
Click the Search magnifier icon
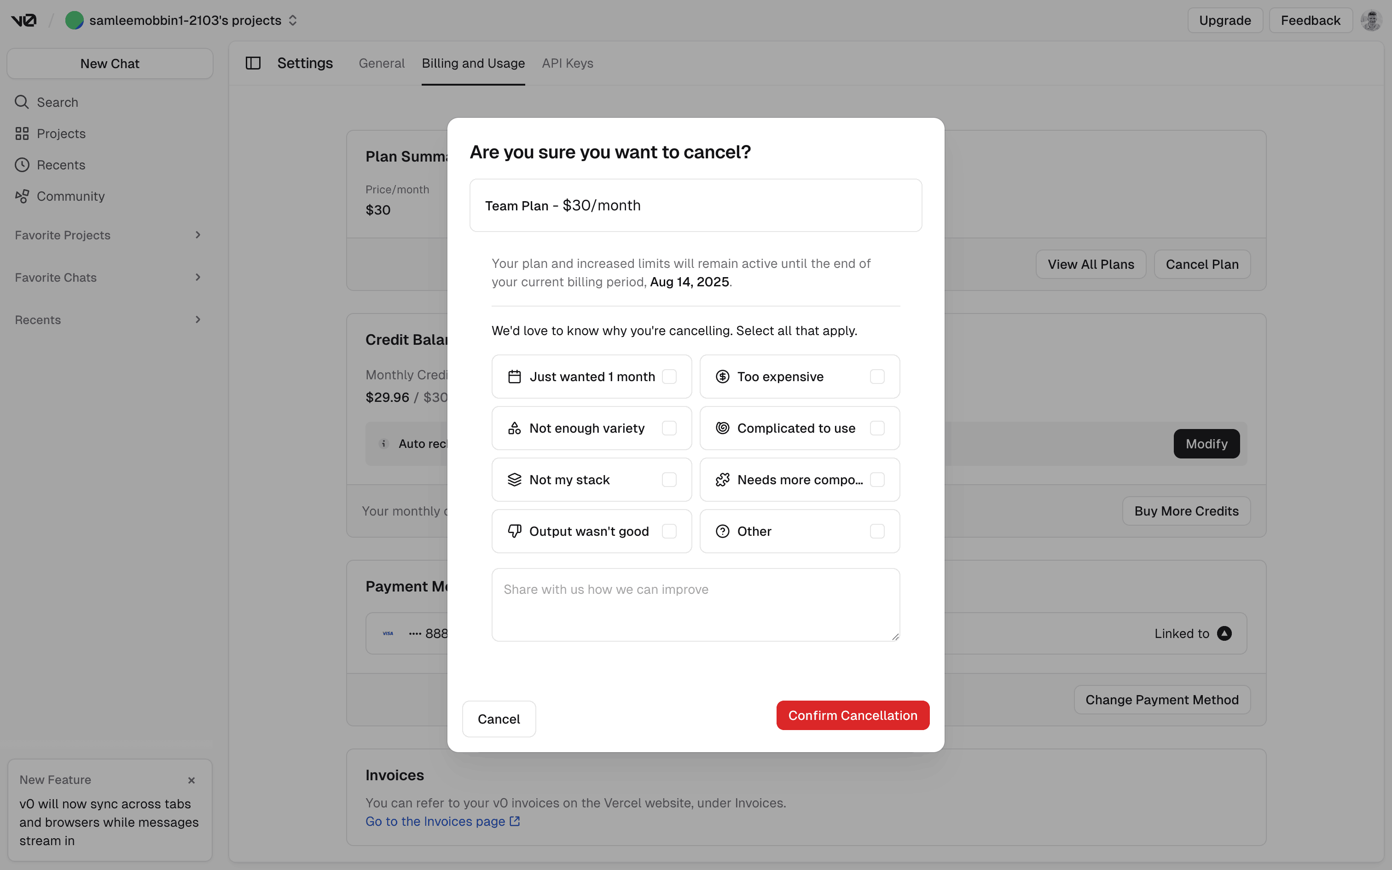pos(22,102)
